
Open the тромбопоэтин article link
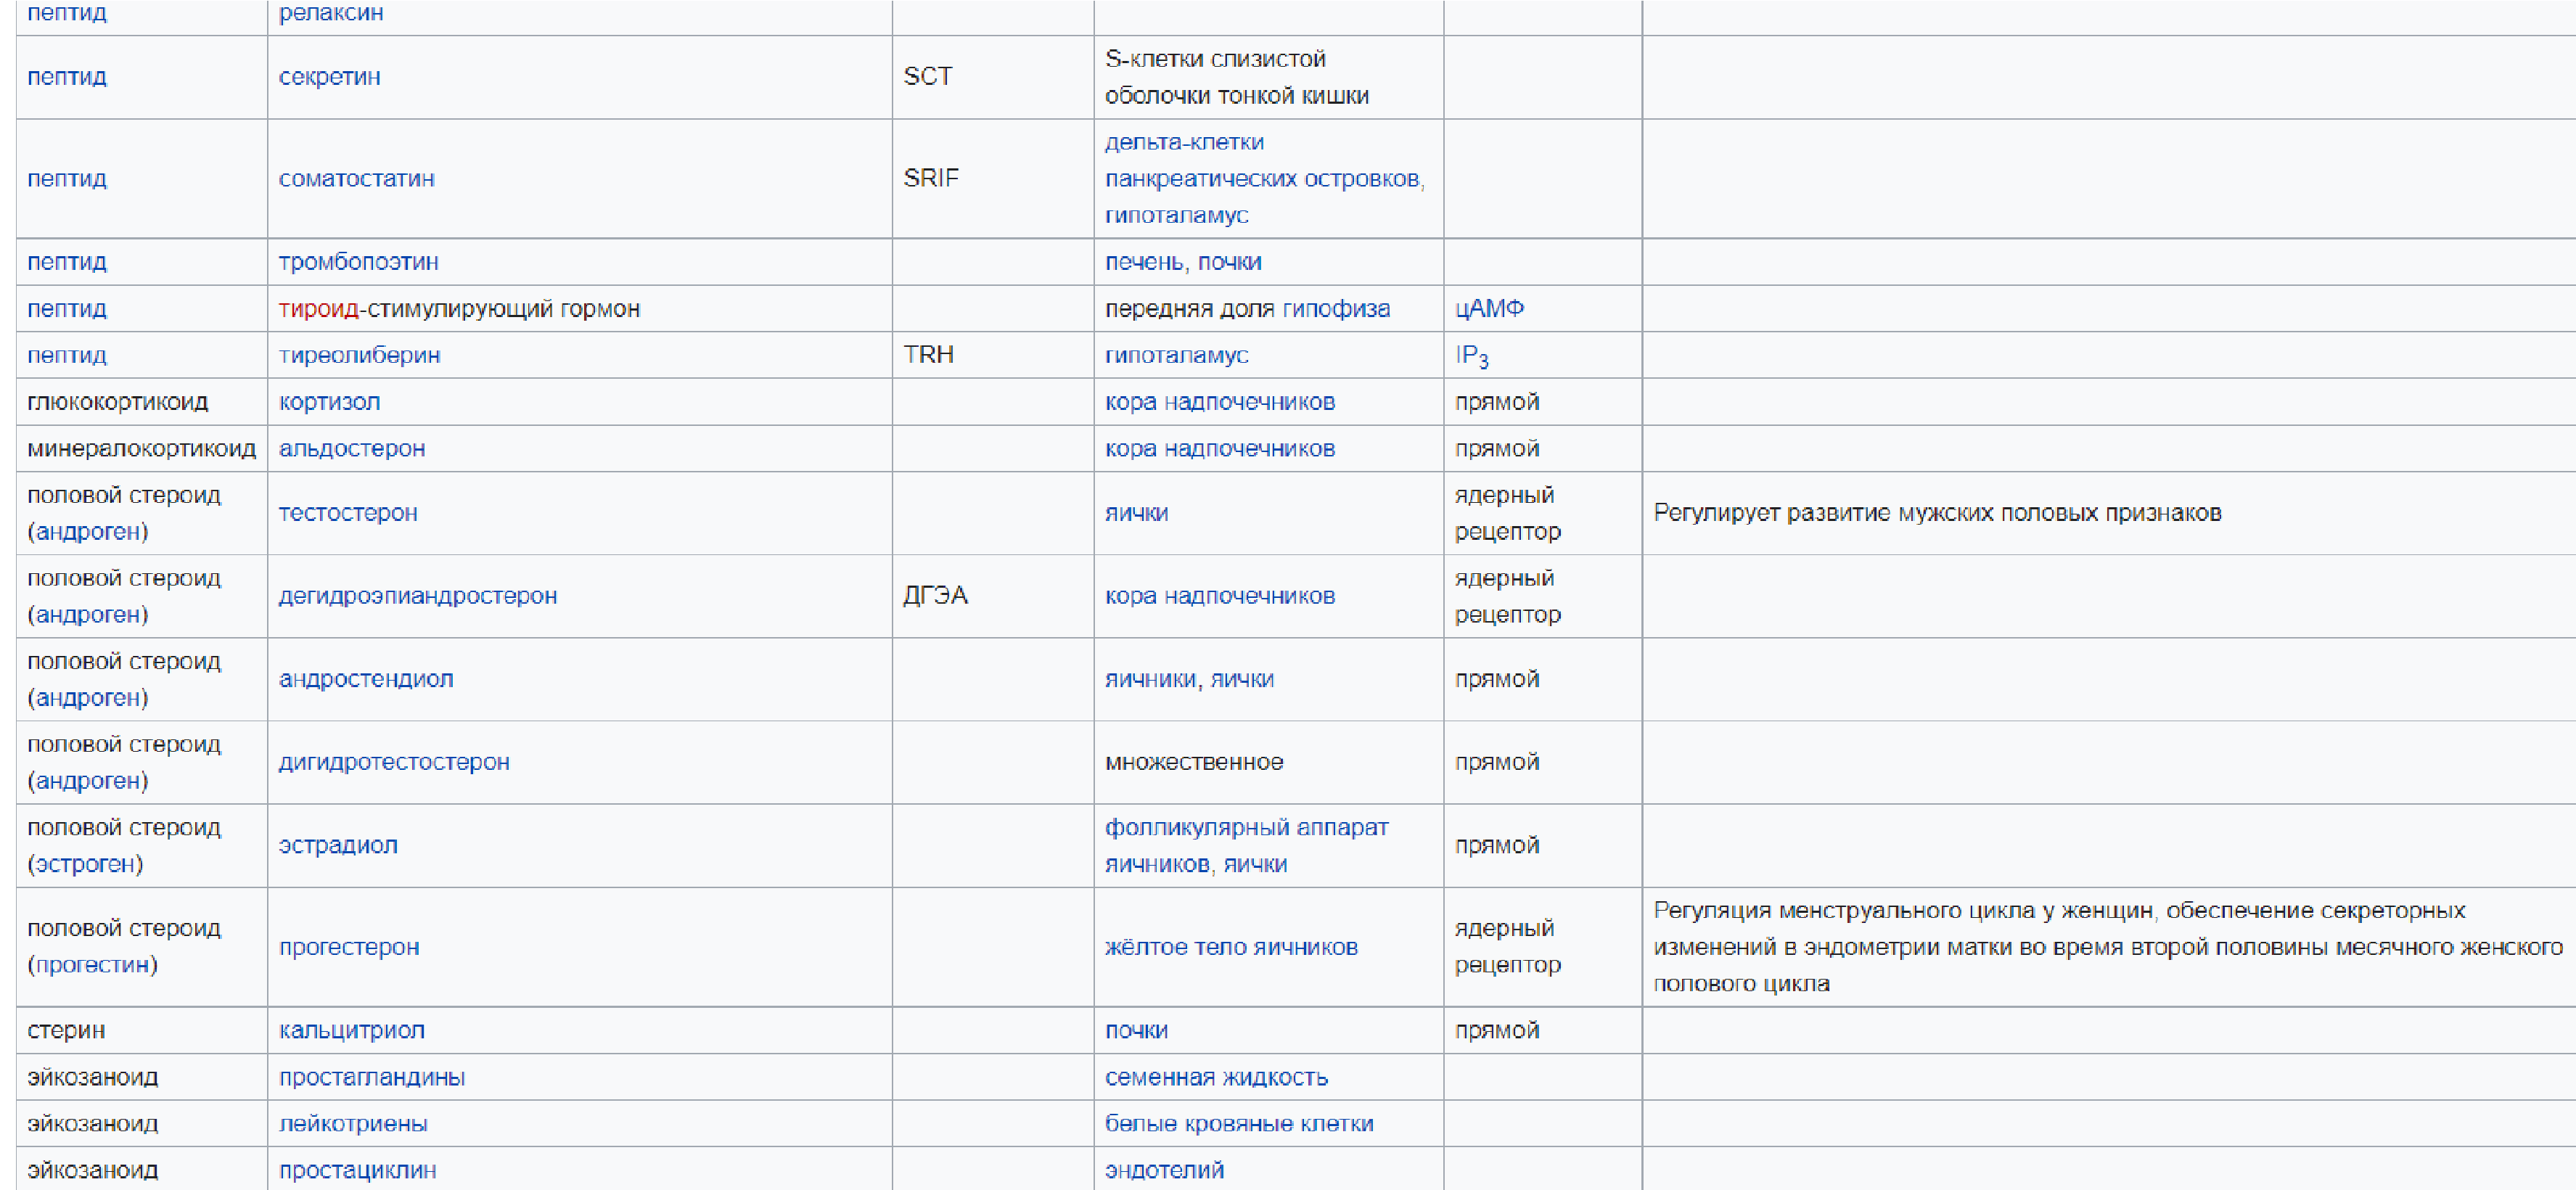(x=358, y=262)
